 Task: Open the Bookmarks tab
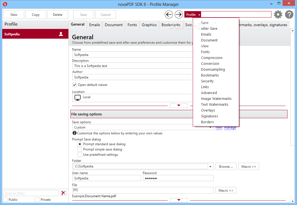pos(171,25)
